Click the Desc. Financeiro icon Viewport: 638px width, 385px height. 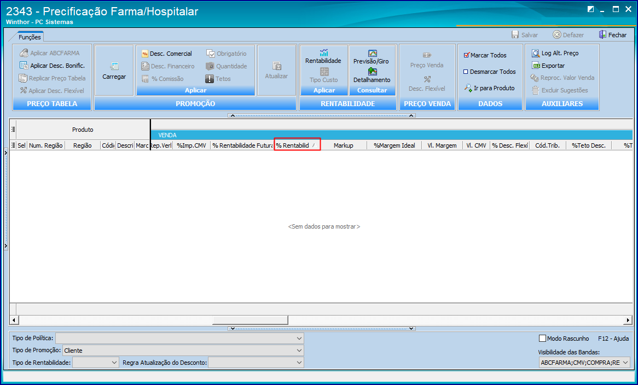click(x=145, y=66)
